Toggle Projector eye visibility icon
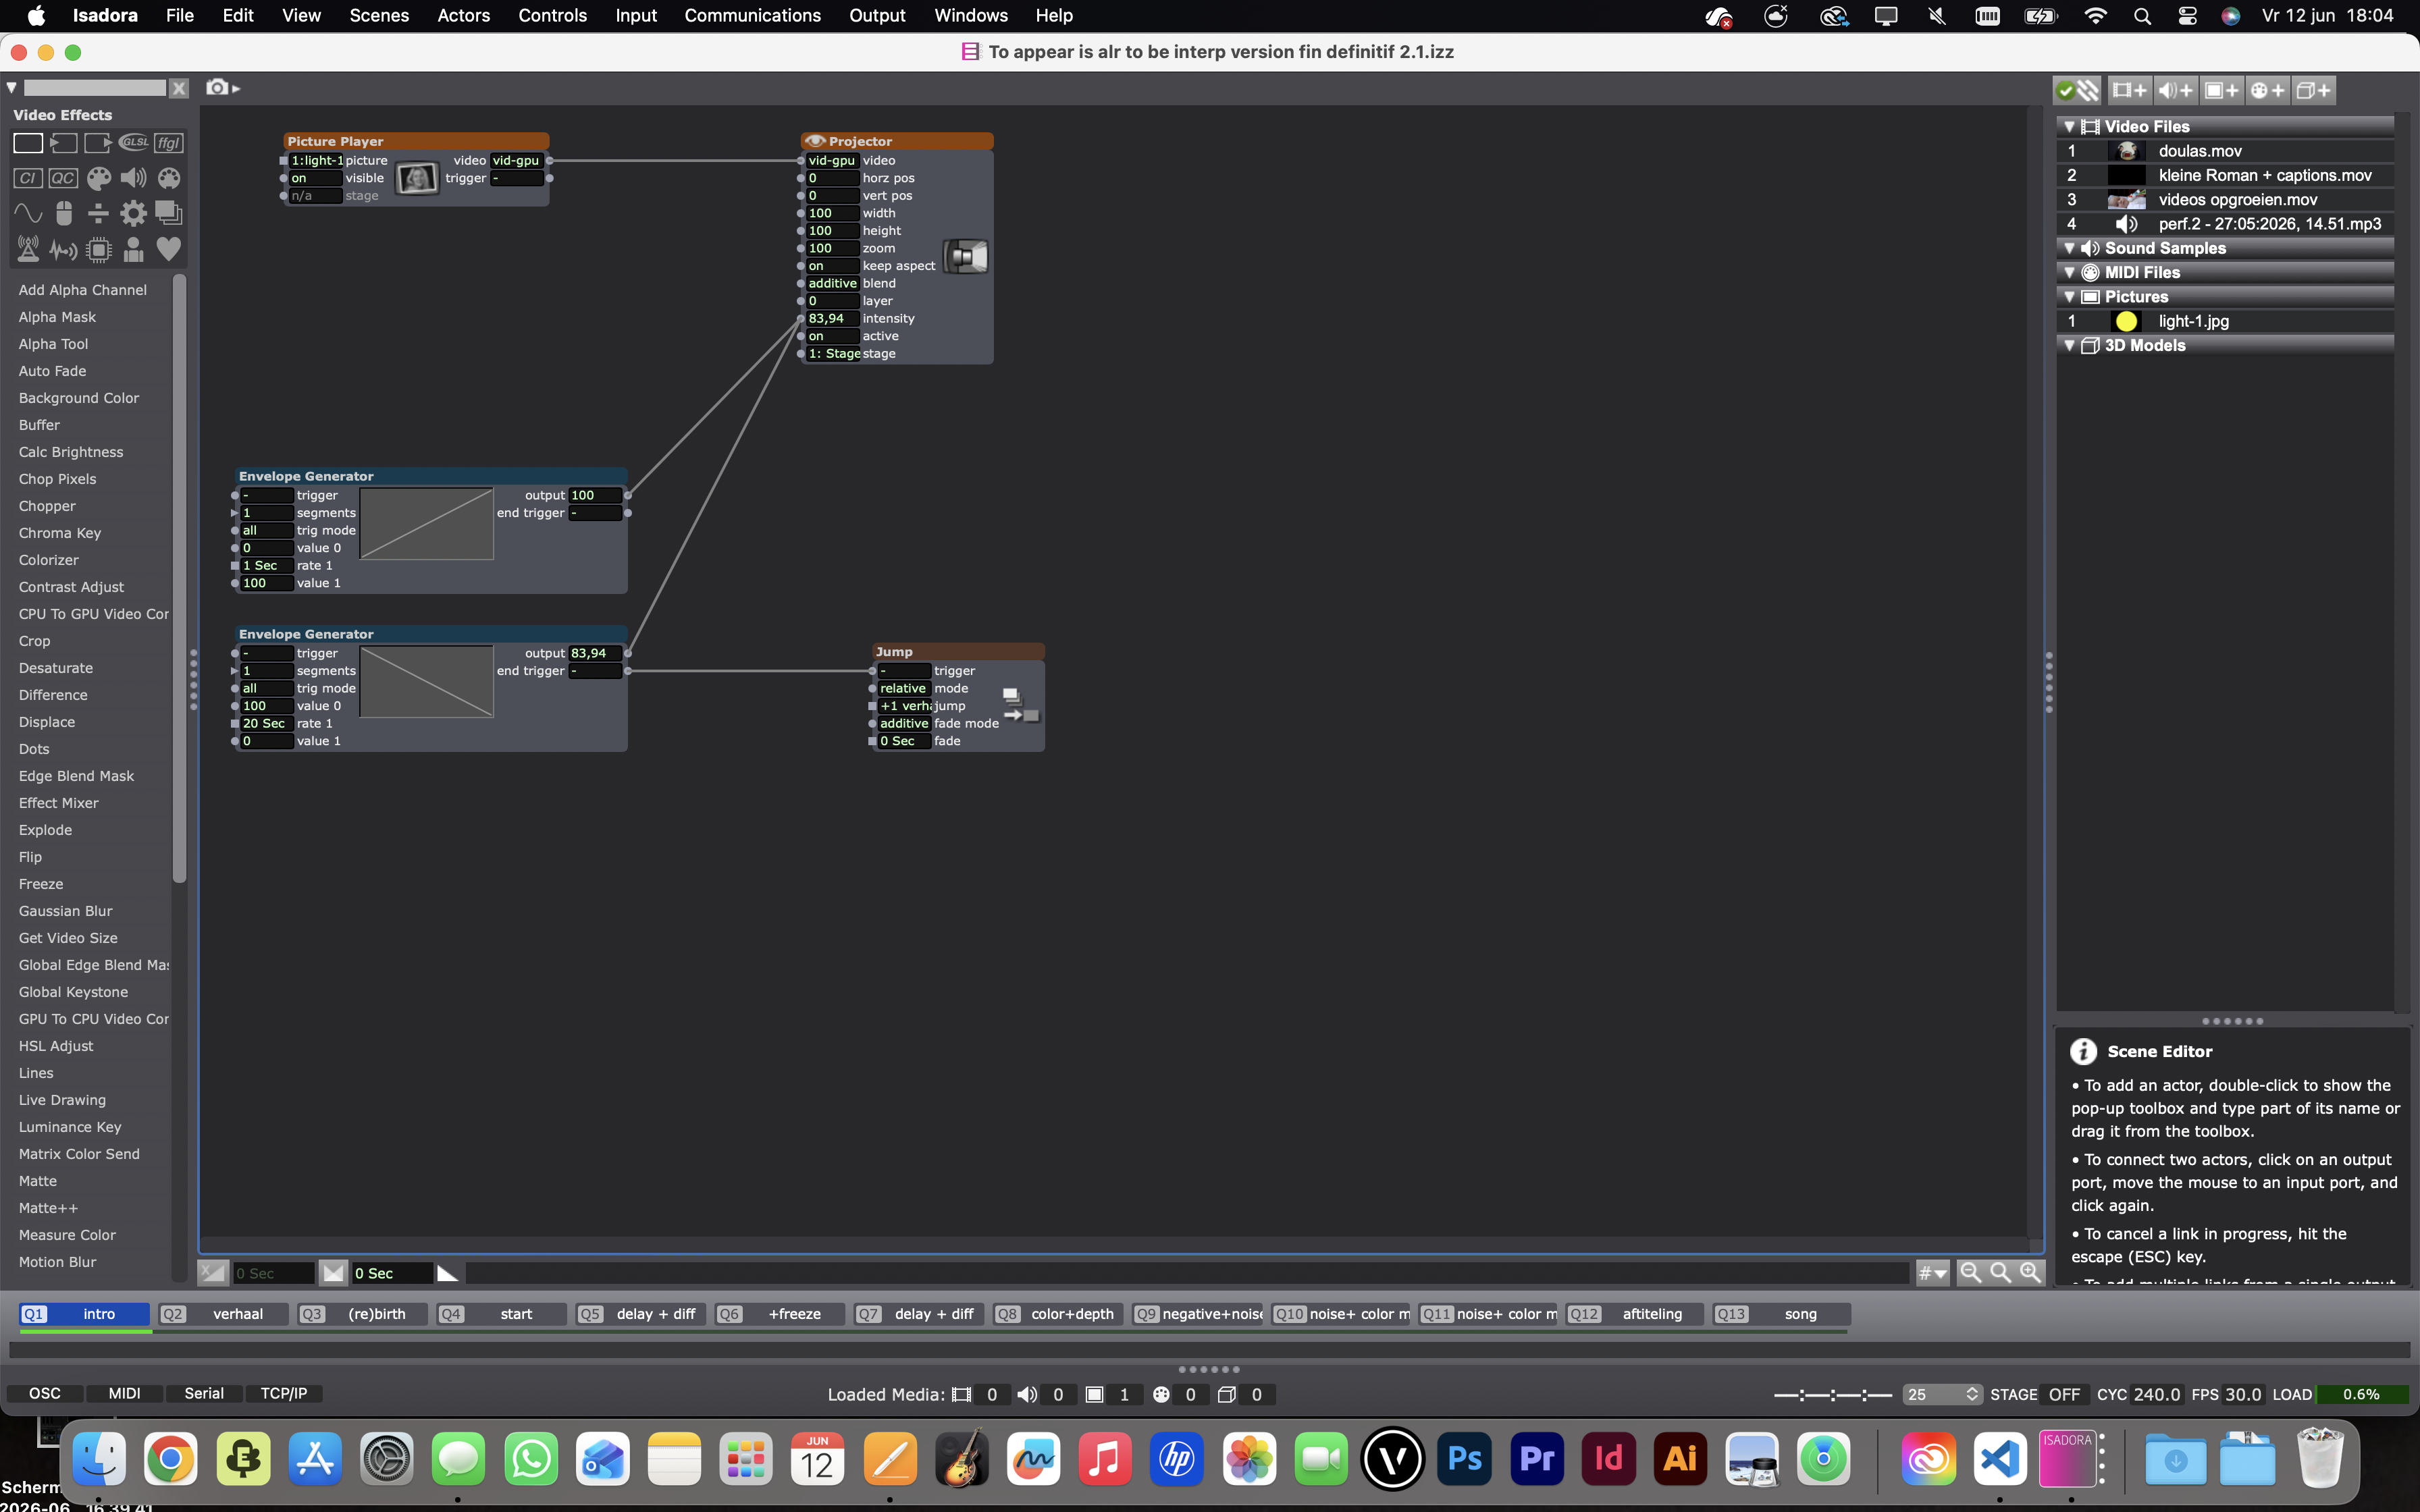Image resolution: width=2420 pixels, height=1512 pixels. (x=815, y=141)
